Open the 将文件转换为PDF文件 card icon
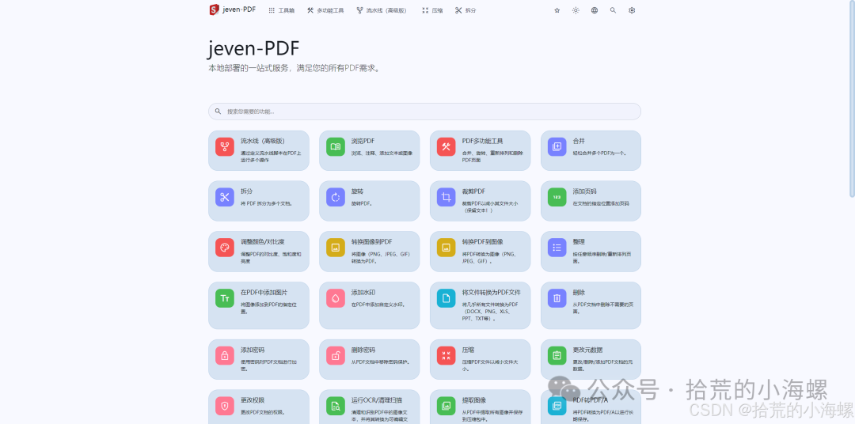Viewport: 855px width, 424px height. [x=446, y=298]
